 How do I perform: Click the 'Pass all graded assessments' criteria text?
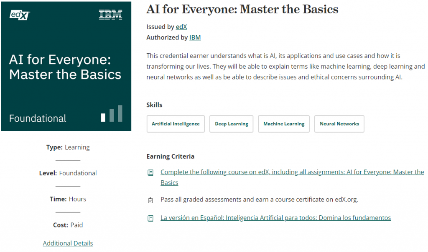click(259, 200)
